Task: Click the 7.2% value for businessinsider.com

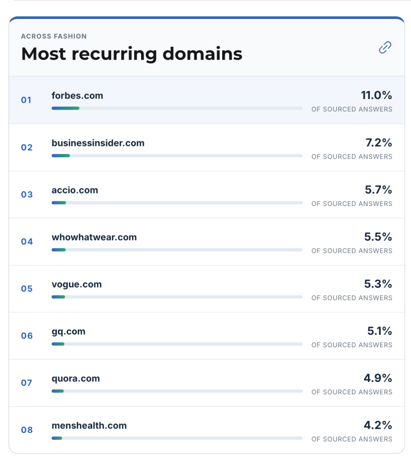Action: click(379, 143)
